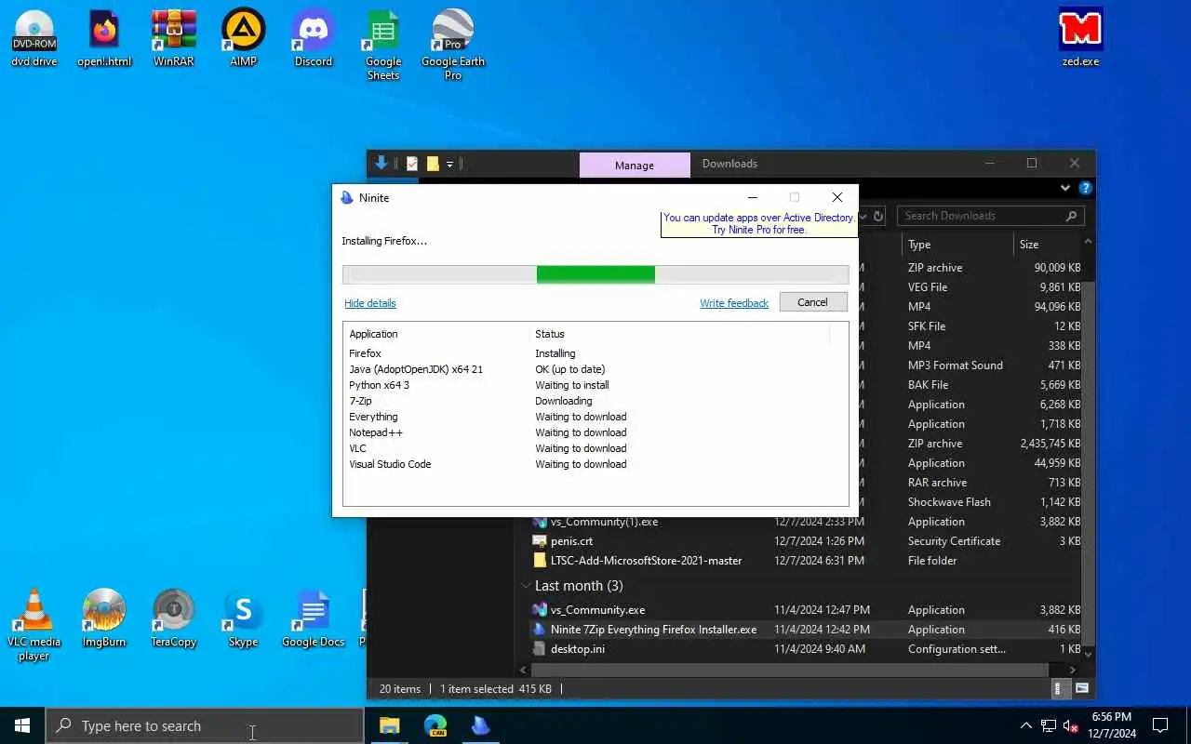Launch the AIMP desktop shortcut

tap(244, 39)
